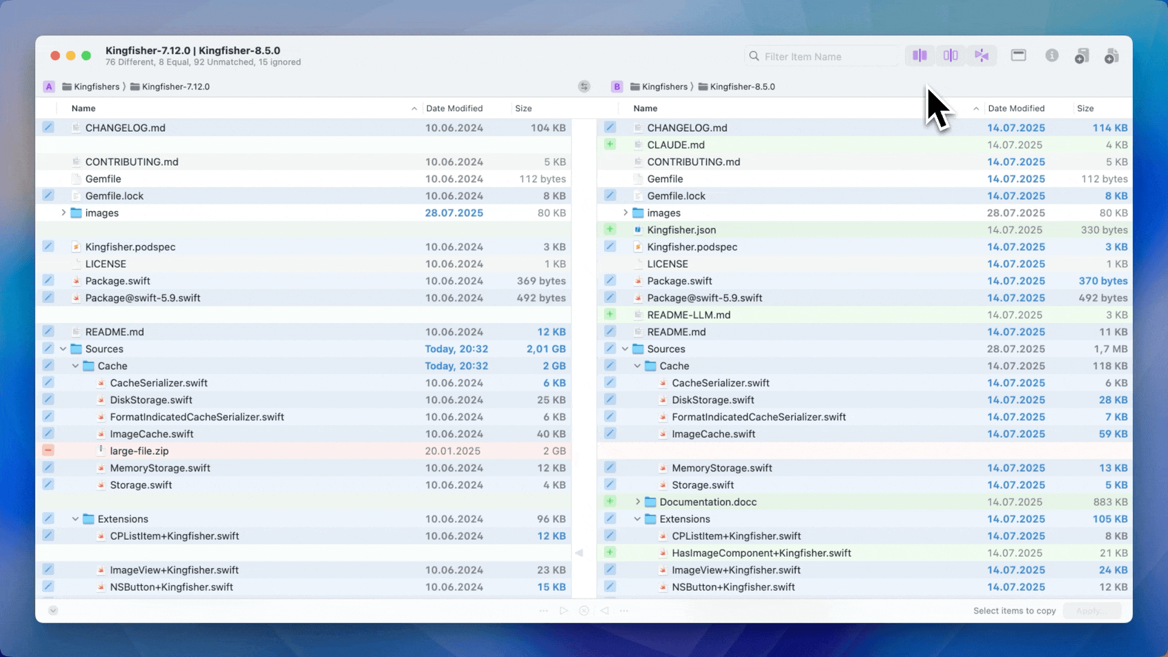Click the round chevron button at bottom-left corner
Viewport: 1168px width, 657px height.
pos(53,610)
